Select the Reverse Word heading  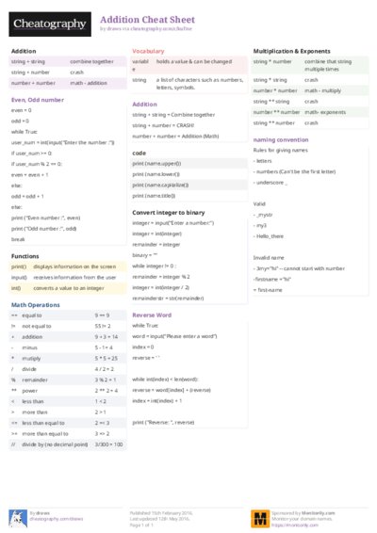(x=152, y=315)
